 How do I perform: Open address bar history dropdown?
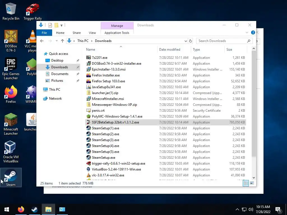(x=186, y=41)
